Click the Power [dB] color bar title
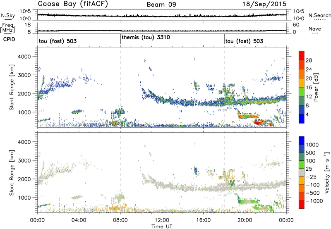This screenshot has height=229, width=331. 316,88
